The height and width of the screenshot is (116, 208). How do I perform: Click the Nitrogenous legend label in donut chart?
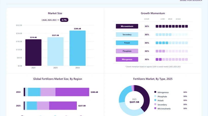[x=163, y=92]
